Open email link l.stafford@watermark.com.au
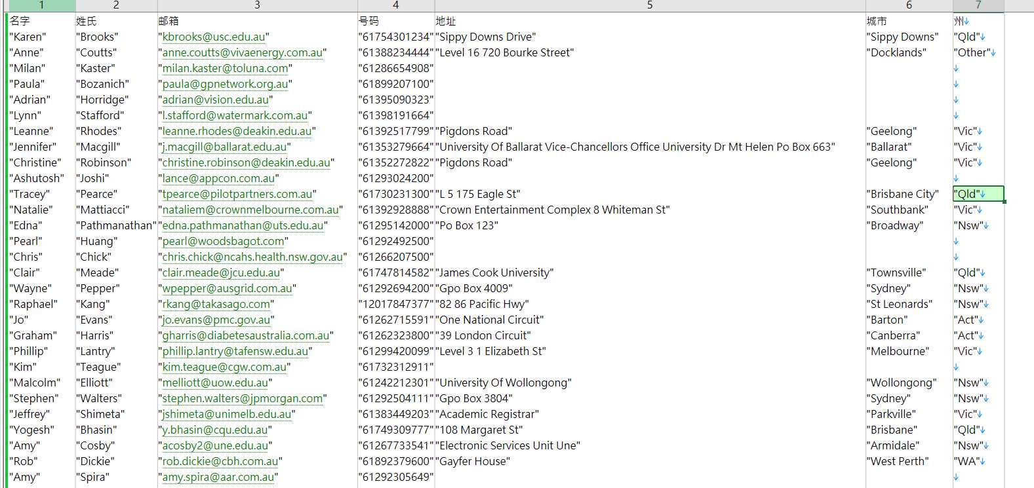Screen dimensions: 1034x488 pyautogui.click(x=235, y=115)
